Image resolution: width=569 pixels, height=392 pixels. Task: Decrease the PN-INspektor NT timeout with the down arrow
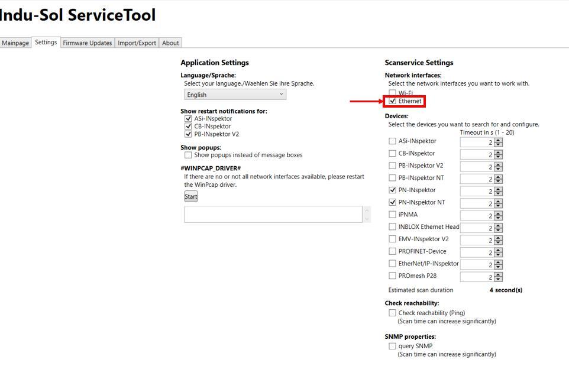tap(499, 206)
